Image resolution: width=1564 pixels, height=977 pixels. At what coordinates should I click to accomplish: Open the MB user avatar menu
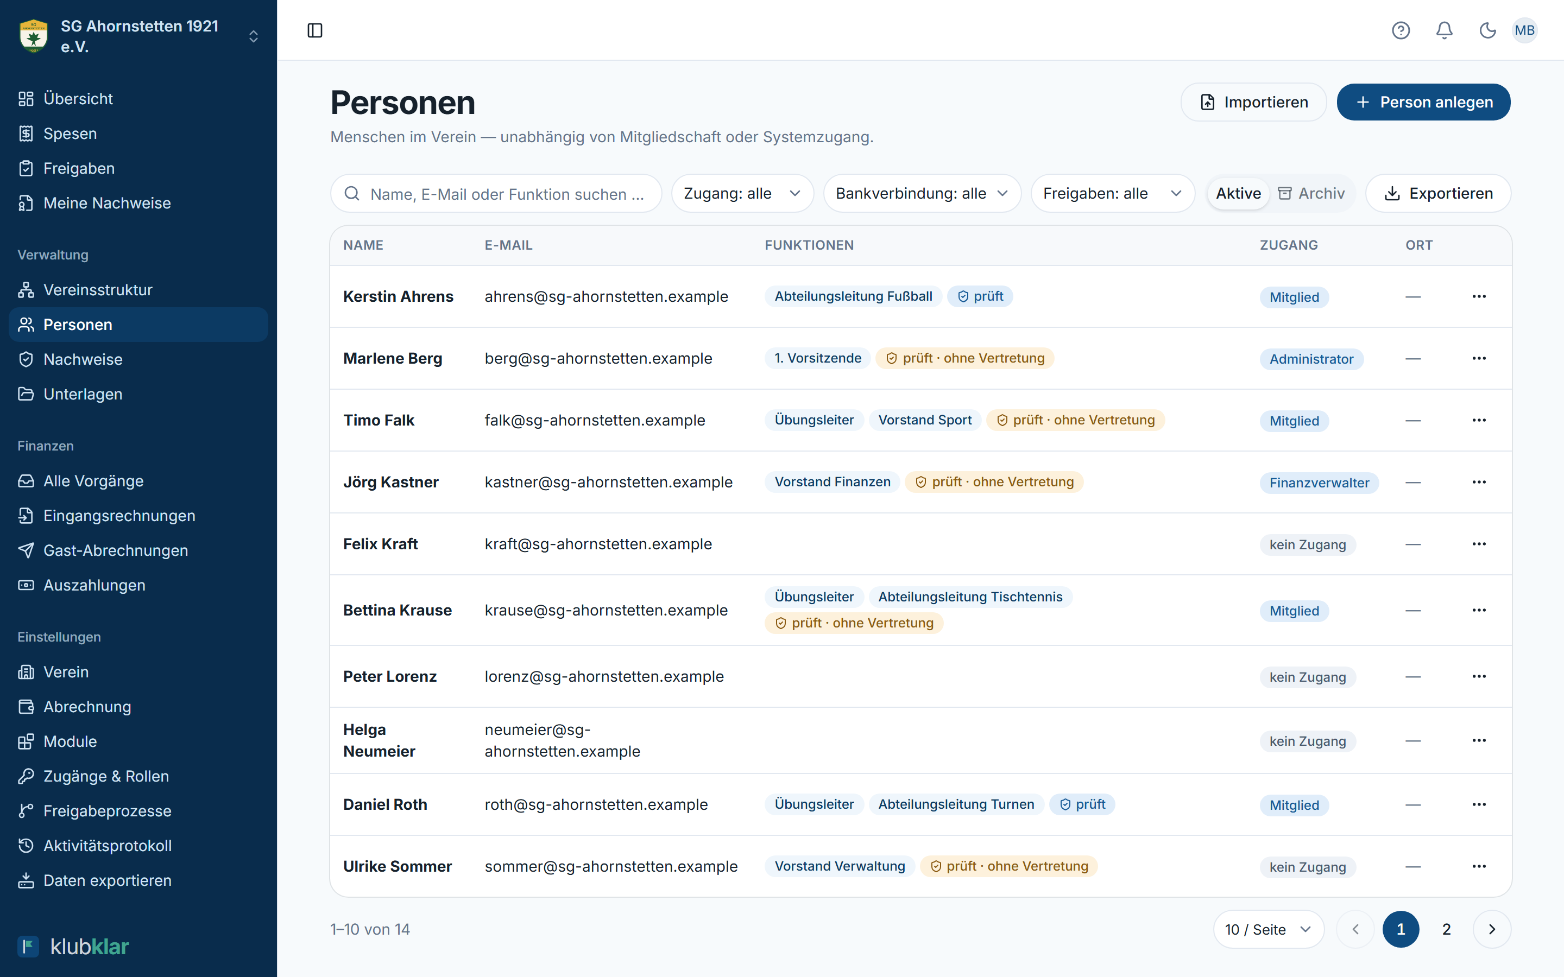(1524, 30)
